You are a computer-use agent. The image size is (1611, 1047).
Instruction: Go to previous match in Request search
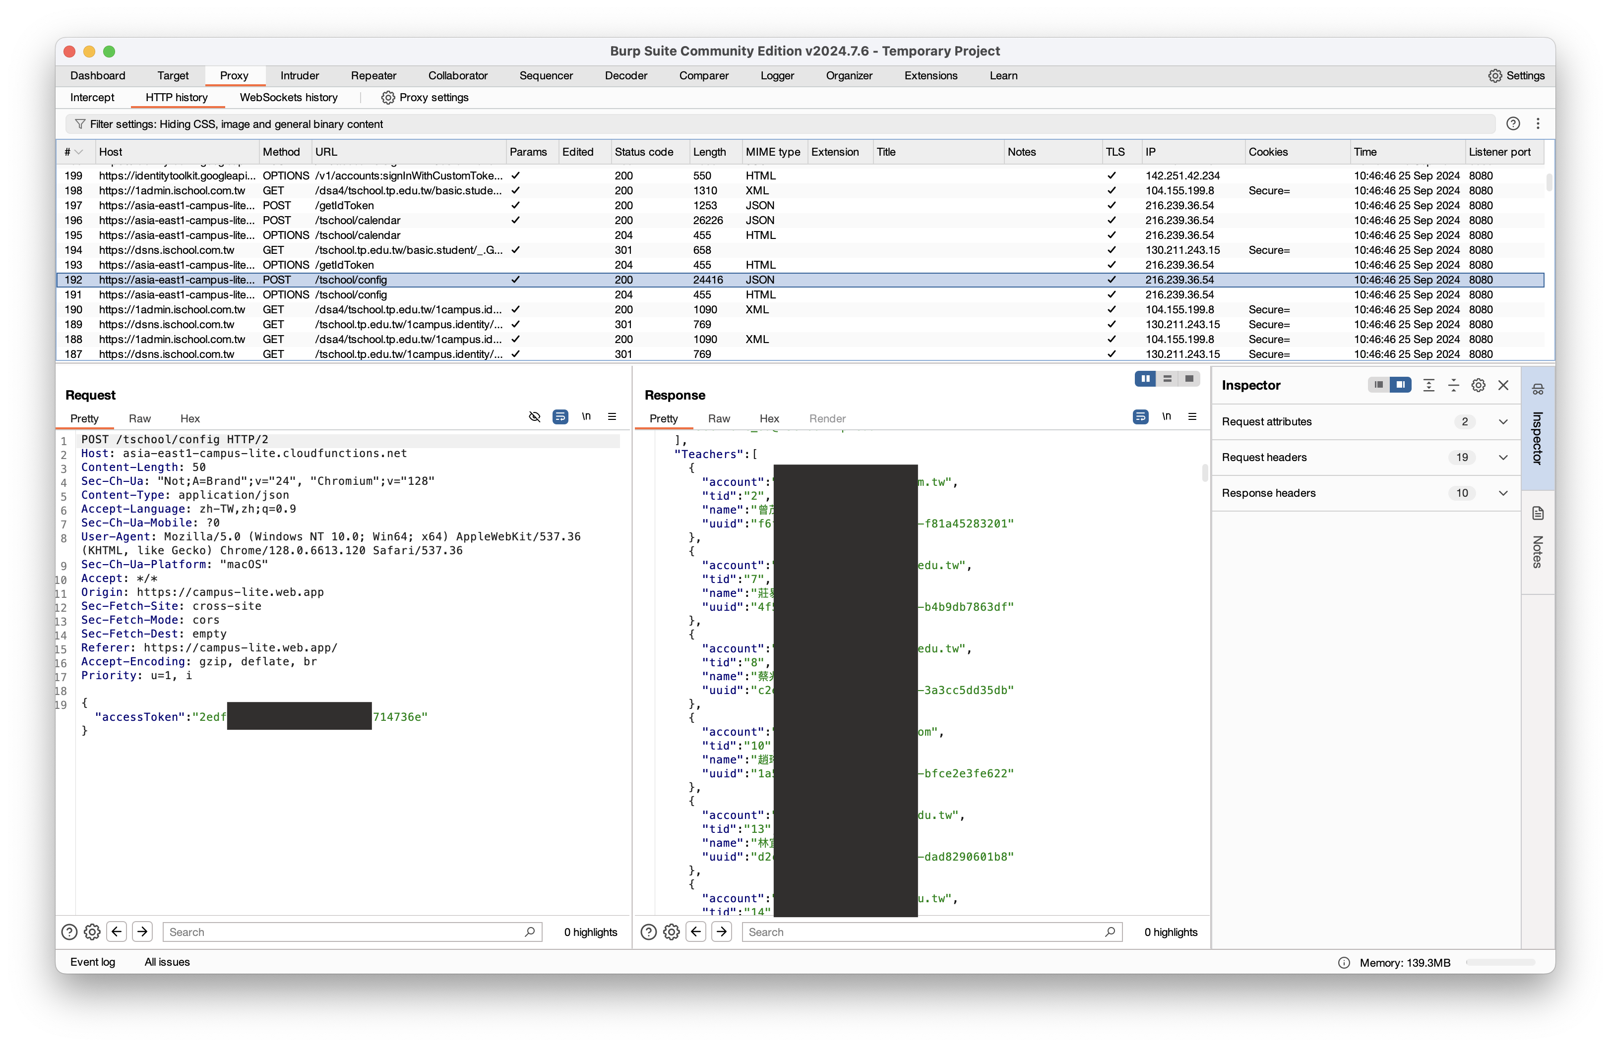click(x=117, y=932)
